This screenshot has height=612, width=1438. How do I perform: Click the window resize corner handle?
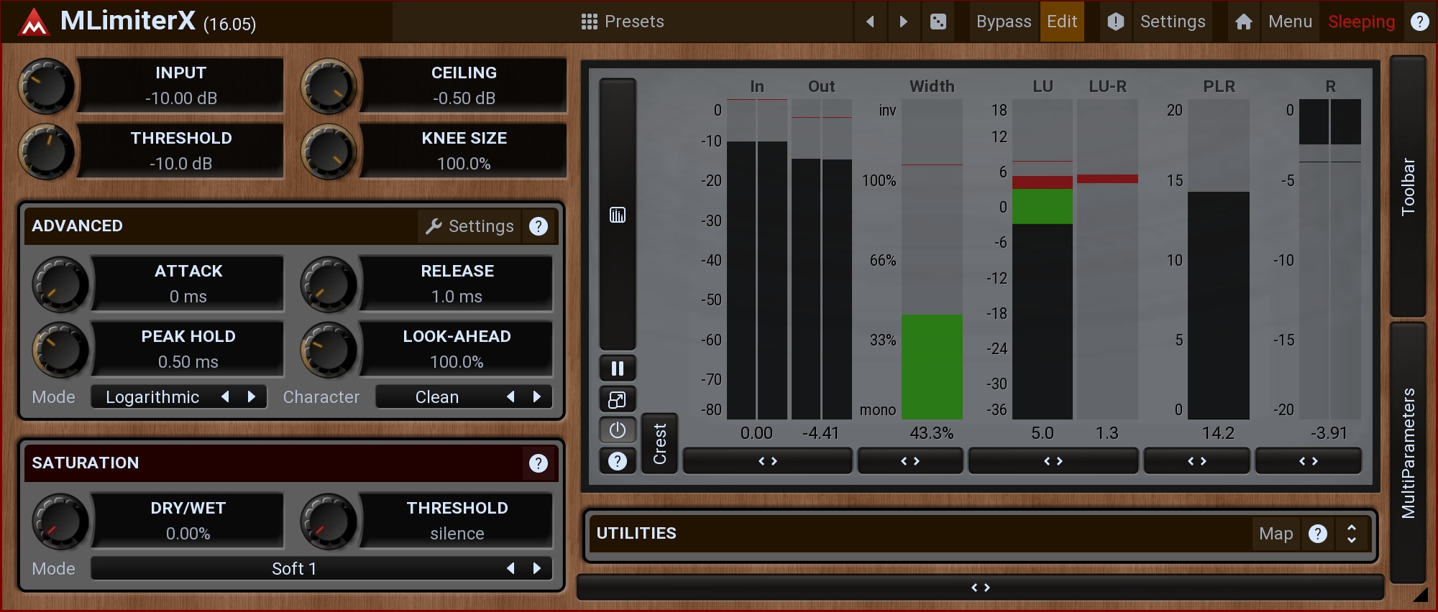tap(1419, 594)
